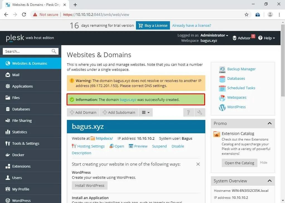
Task: Open Applications in sidebar
Action: [x=31, y=86]
